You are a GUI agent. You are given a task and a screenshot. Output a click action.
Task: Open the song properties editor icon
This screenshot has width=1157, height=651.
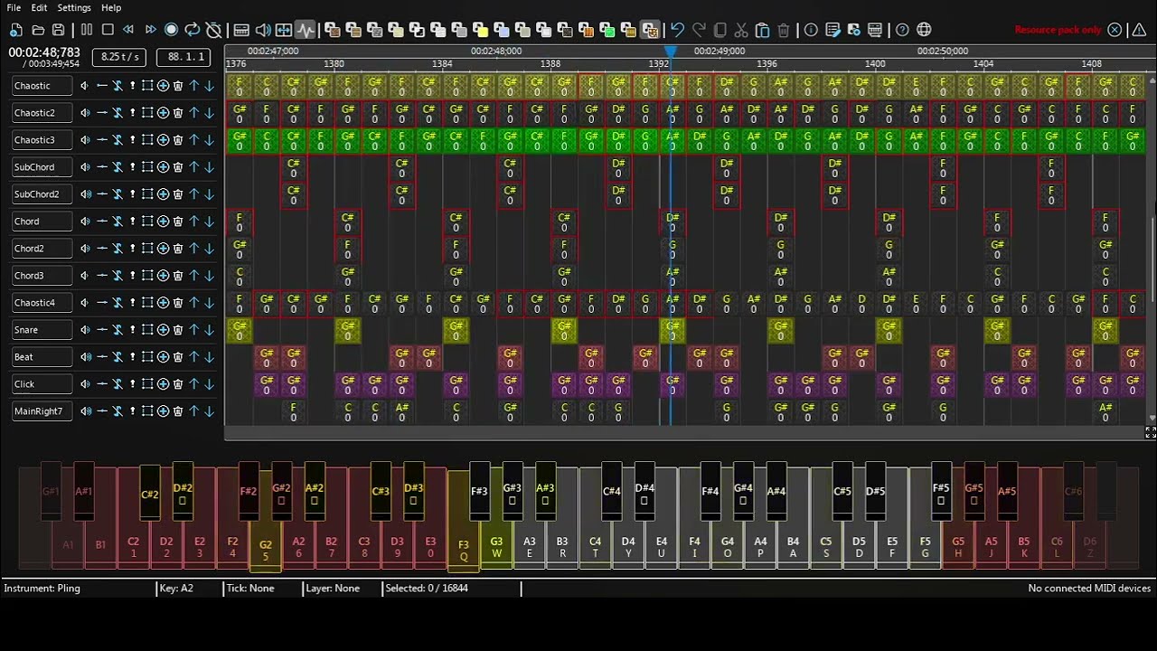[832, 30]
